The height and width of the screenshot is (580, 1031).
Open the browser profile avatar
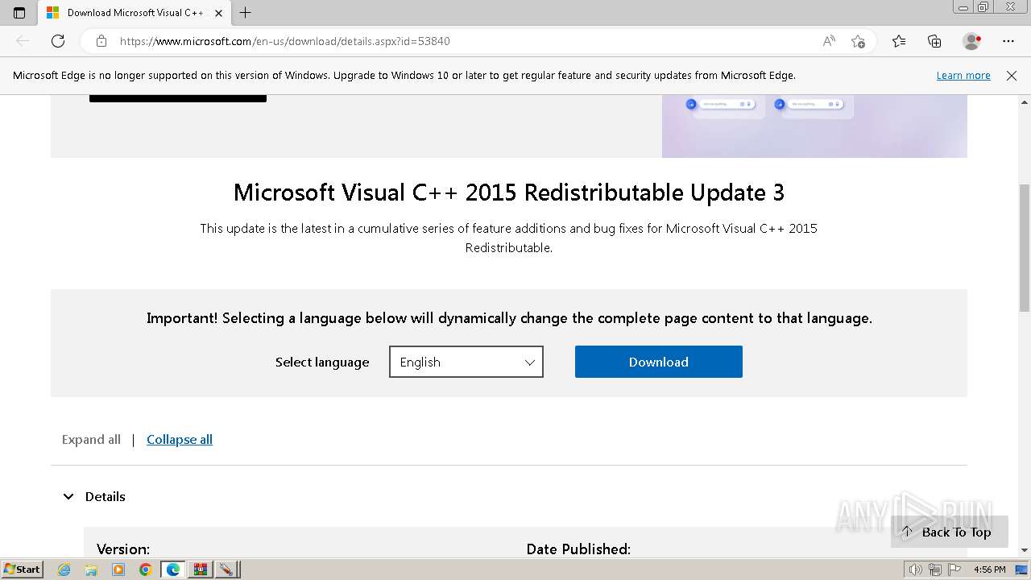(971, 41)
